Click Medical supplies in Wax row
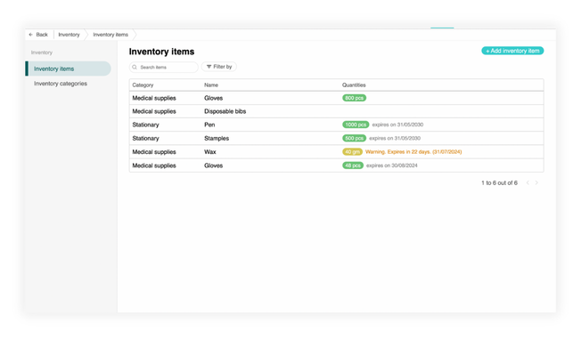This screenshot has height=339, width=573. (x=154, y=152)
